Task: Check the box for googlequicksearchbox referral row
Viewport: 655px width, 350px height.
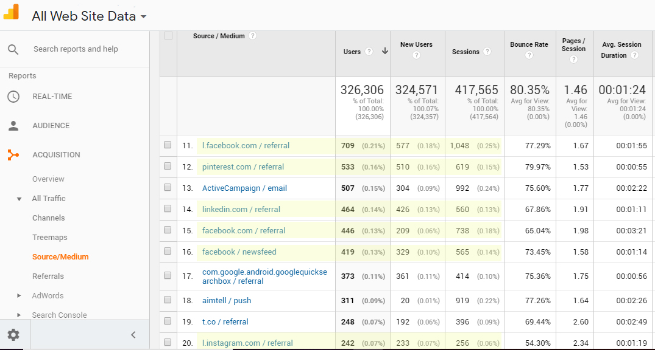Action: (x=168, y=275)
